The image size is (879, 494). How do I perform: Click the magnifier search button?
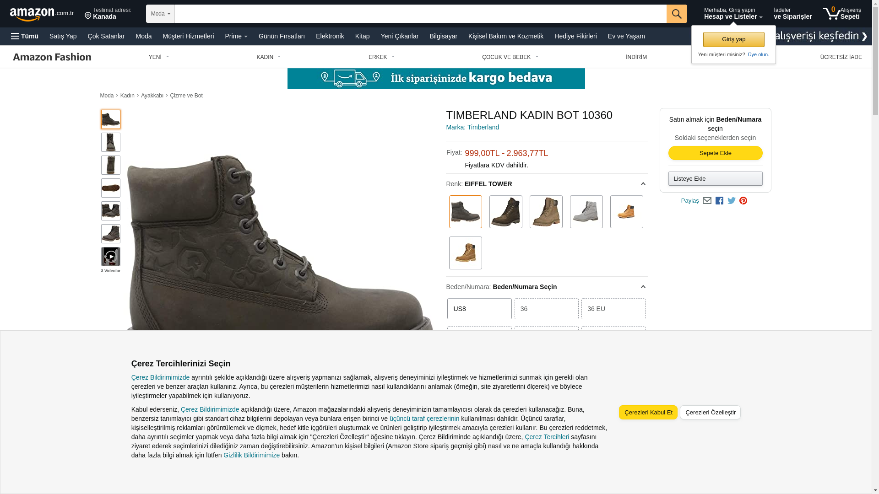(676, 14)
